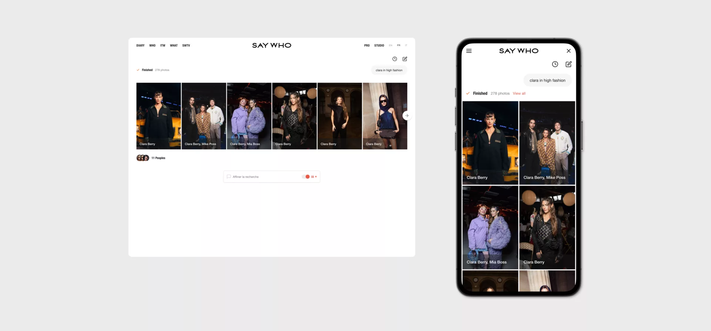Tap the phone 'Clara Berry, Mike Poss' photo

(547, 143)
